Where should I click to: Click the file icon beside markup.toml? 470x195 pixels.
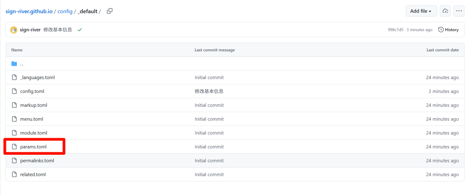pos(14,105)
